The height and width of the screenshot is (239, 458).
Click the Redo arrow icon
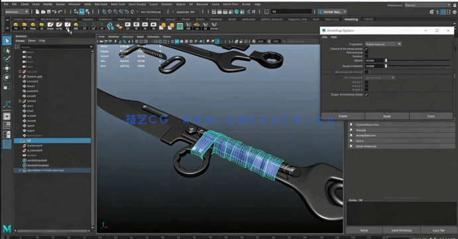point(60,12)
